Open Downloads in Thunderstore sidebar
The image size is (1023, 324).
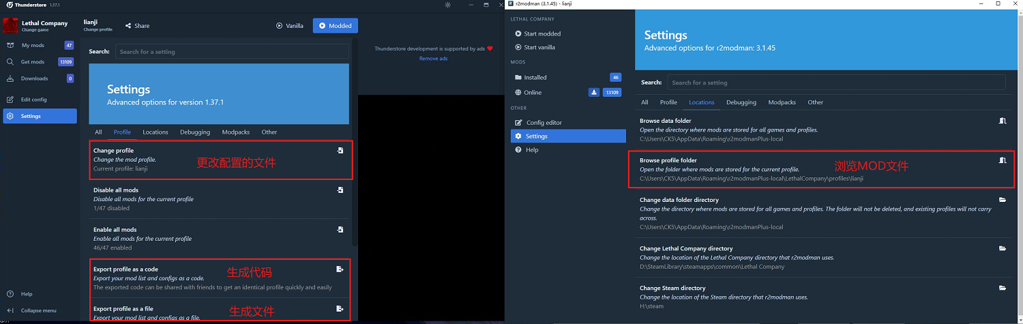[34, 78]
